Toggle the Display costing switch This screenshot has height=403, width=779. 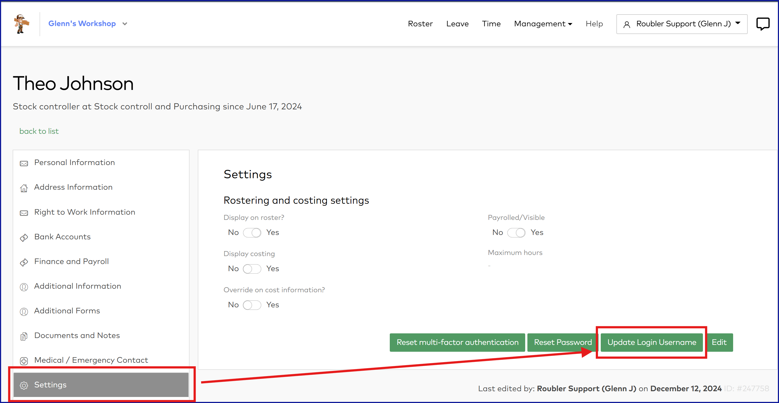click(252, 269)
